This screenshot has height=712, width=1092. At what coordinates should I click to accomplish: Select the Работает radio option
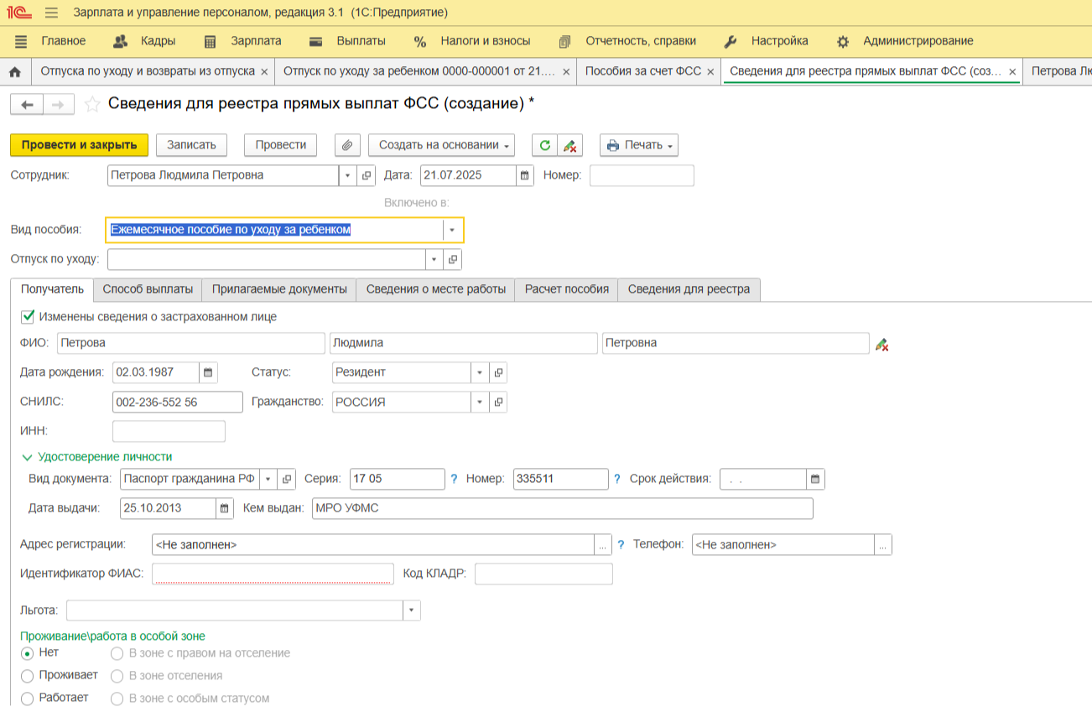(x=28, y=699)
